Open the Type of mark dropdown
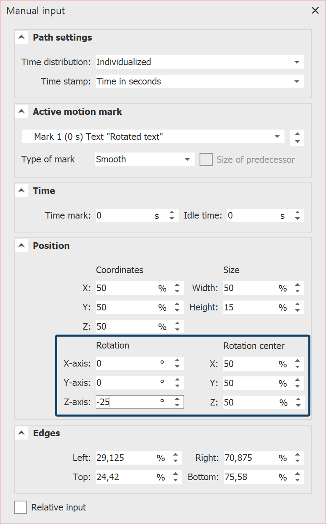 [187, 159]
